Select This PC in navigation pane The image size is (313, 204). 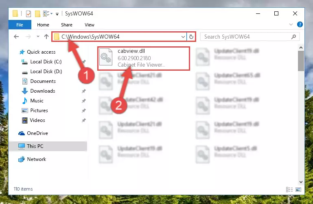tap(48, 146)
